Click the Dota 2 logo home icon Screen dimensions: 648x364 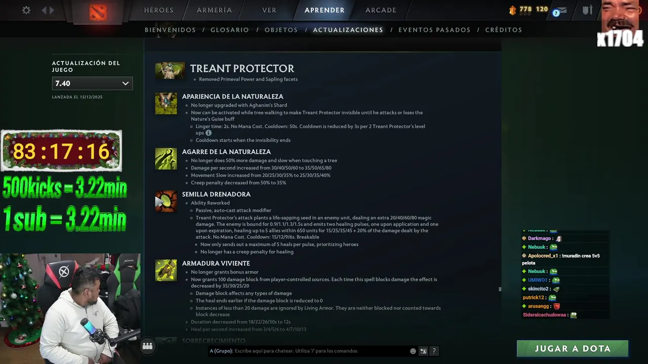tap(98, 12)
